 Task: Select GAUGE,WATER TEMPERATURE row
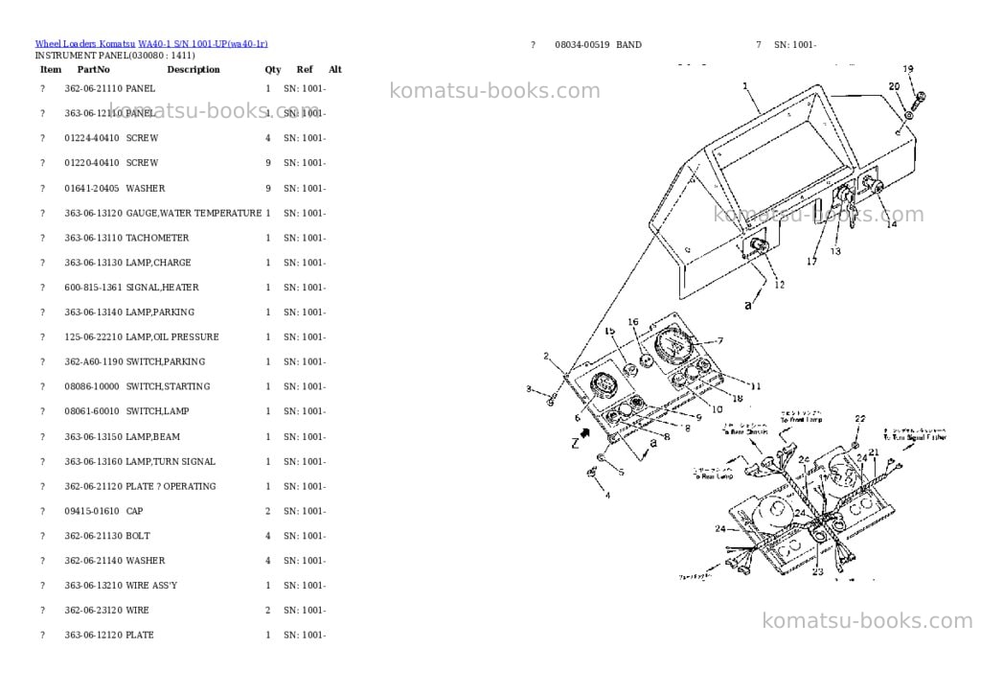tap(183, 213)
